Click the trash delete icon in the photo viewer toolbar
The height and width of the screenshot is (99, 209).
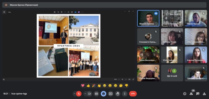61,12
